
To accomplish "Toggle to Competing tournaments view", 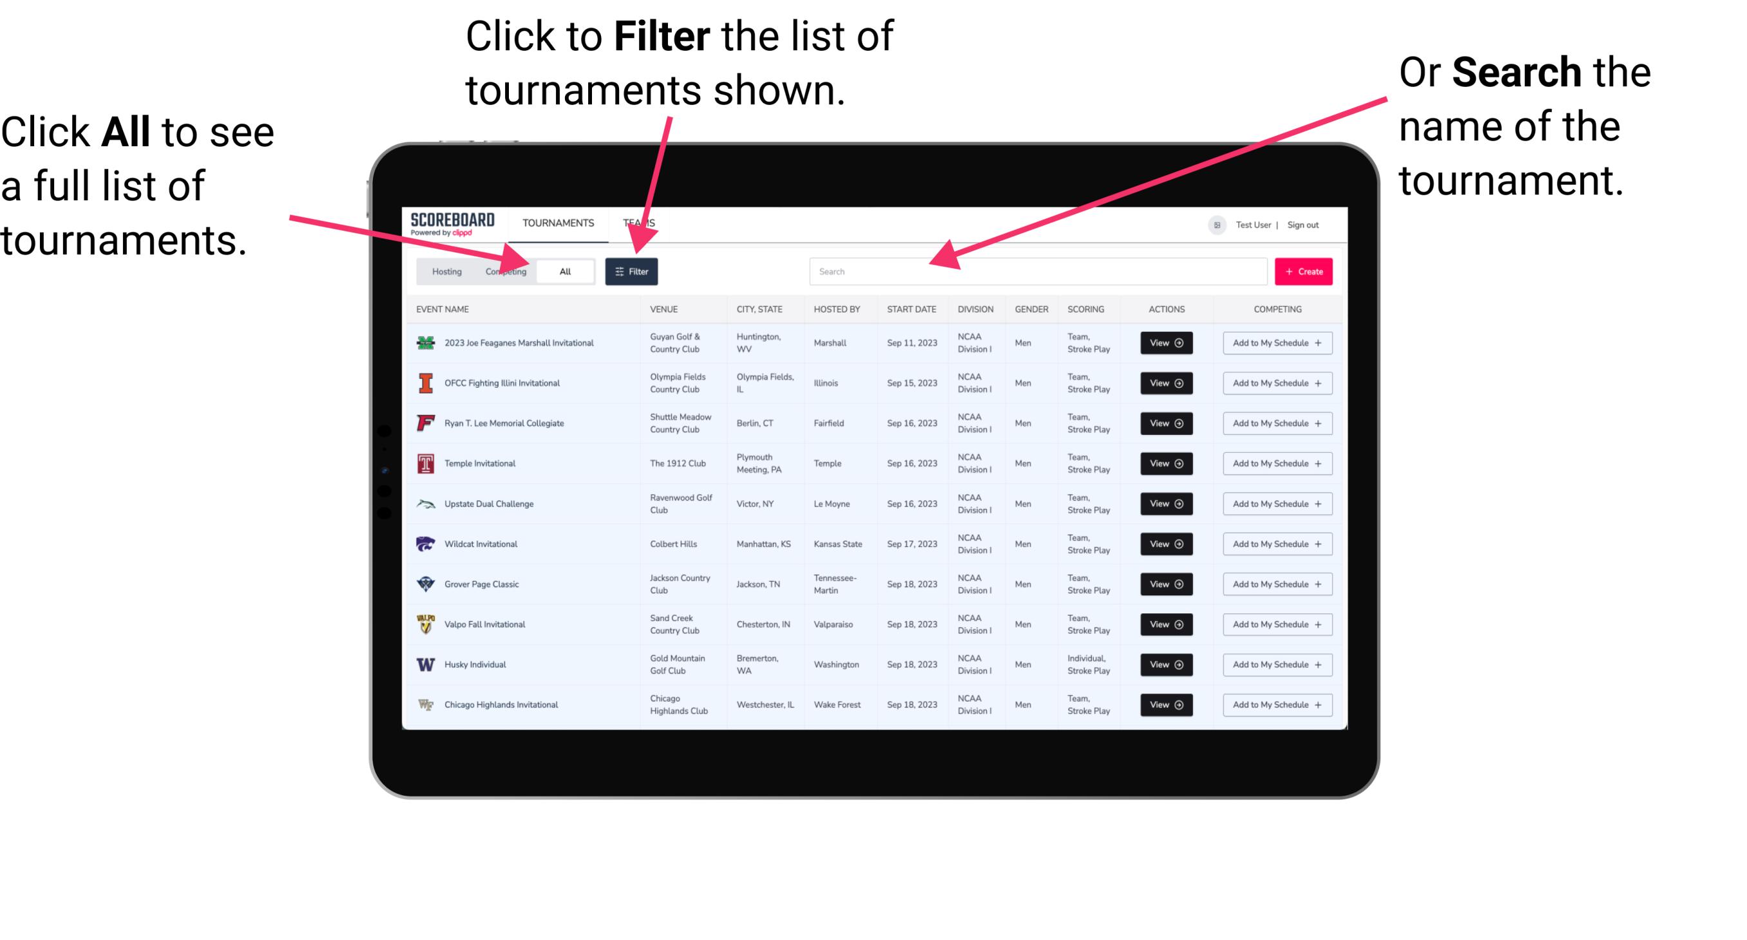I will click(504, 271).
